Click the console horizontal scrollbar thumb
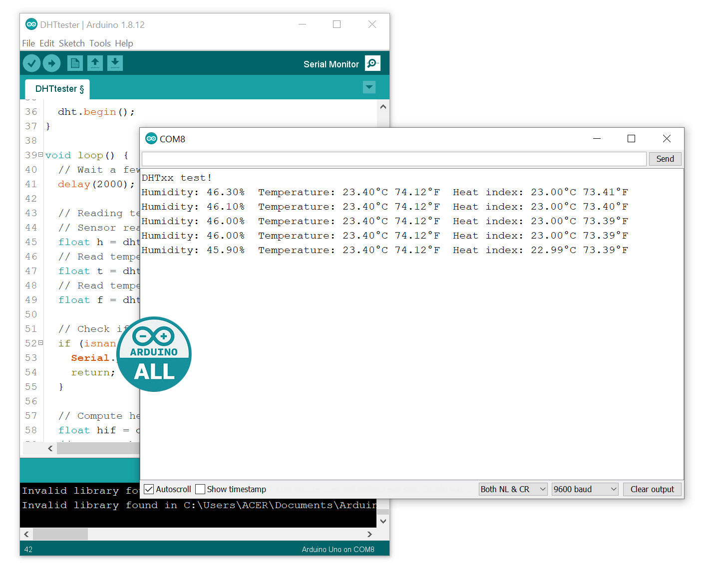 tap(60, 534)
